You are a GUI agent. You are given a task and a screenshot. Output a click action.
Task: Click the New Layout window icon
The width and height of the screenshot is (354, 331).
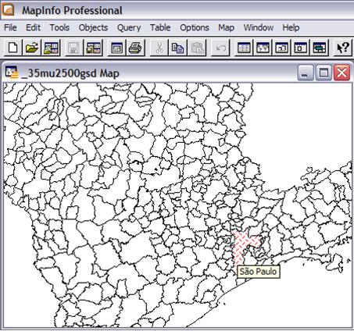click(300, 48)
